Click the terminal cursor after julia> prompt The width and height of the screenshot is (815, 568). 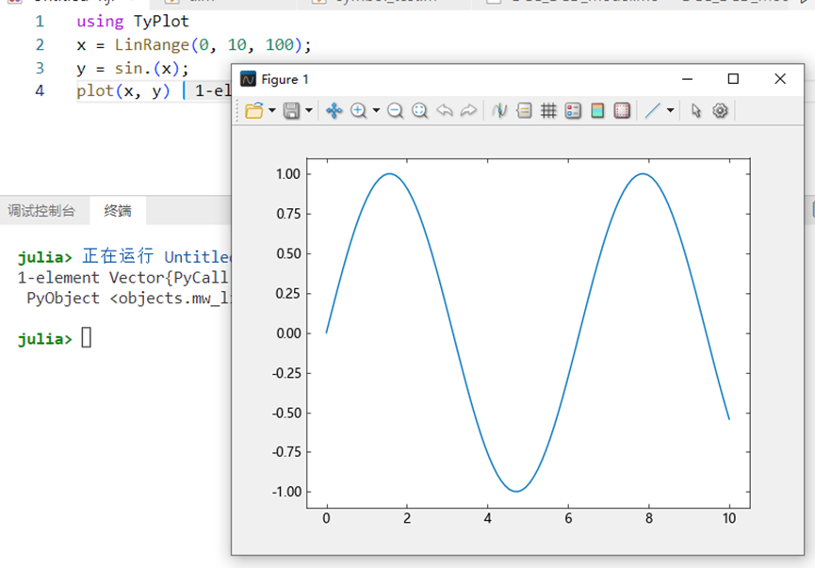click(x=87, y=338)
